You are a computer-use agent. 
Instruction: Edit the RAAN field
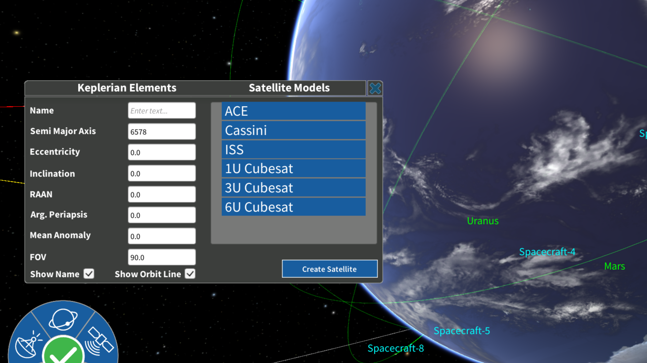(x=162, y=194)
